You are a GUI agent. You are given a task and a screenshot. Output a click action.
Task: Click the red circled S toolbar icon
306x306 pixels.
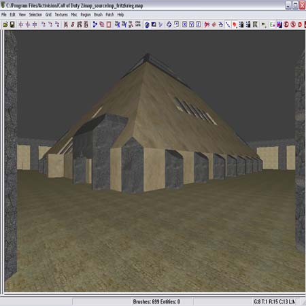(293, 24)
